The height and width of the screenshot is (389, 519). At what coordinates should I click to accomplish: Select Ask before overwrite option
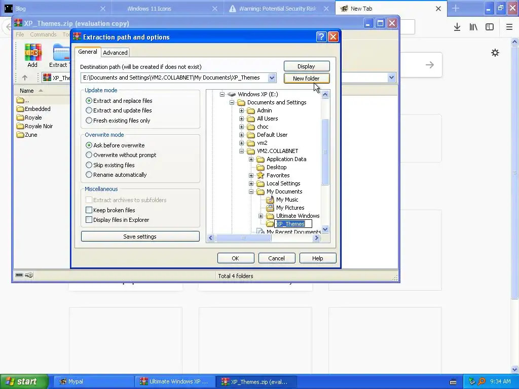(89, 145)
